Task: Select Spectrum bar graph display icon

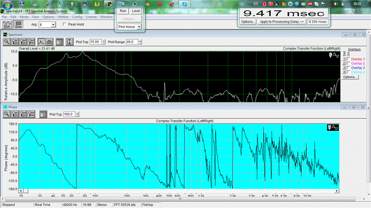Action: click(50, 42)
